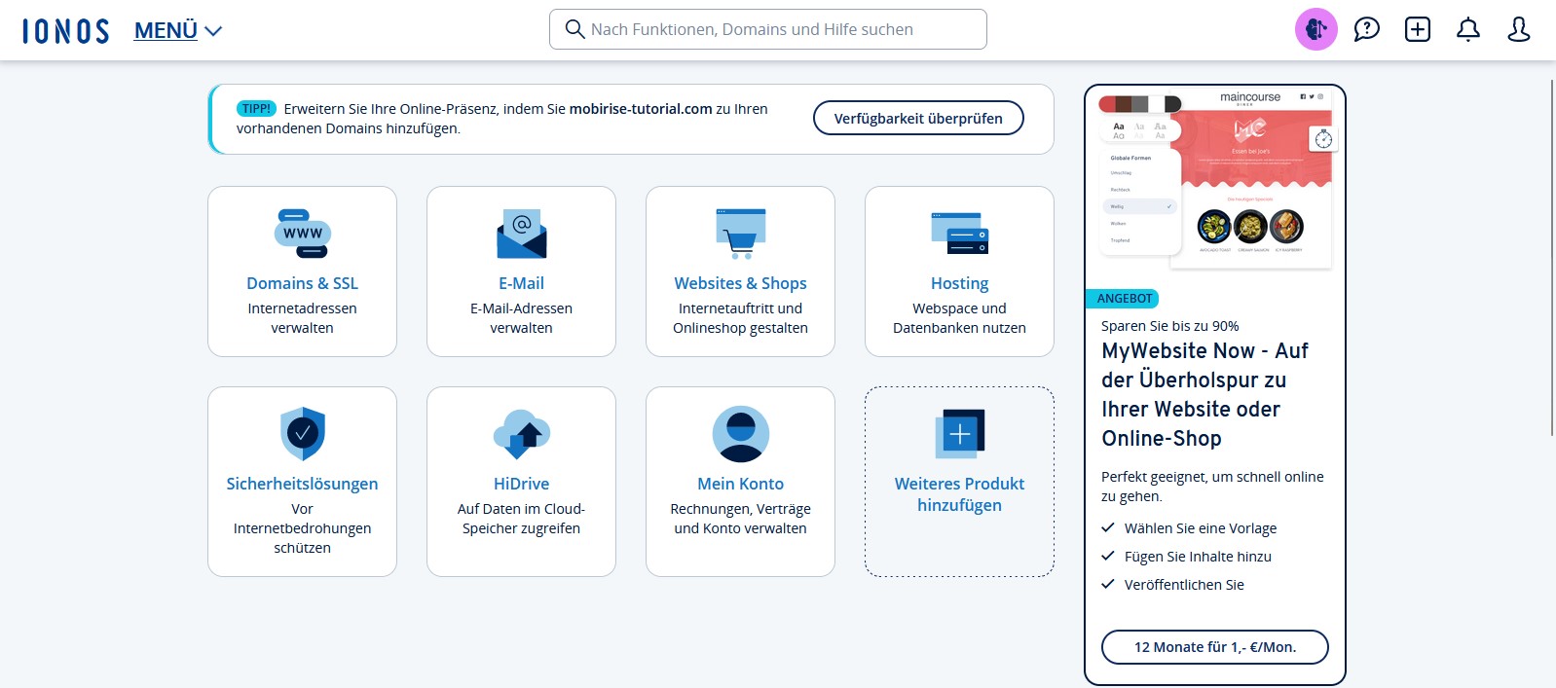Click the notification bell icon
Screen dimensions: 1556x688
[1467, 30]
